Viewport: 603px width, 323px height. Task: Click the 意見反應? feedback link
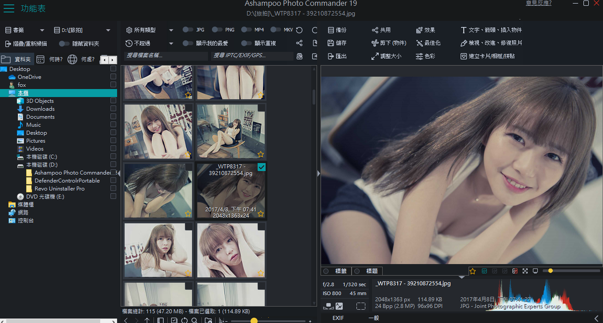click(538, 3)
